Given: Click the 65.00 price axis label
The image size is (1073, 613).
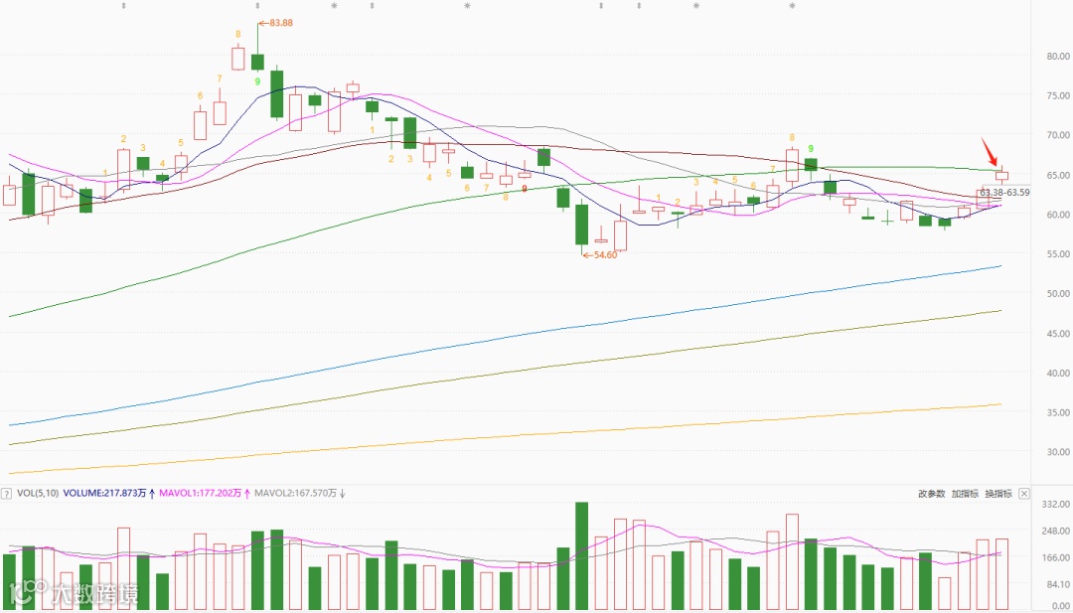Looking at the screenshot, I should 1059,175.
